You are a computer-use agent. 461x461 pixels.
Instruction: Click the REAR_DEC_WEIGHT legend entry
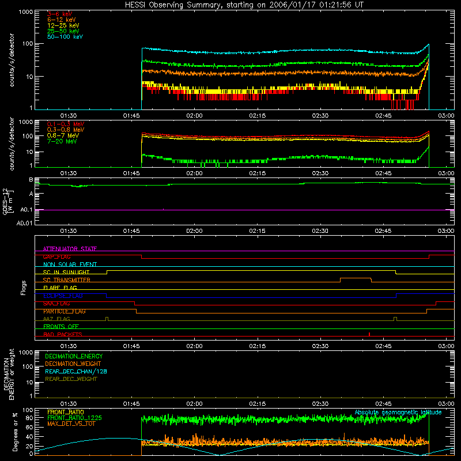click(71, 379)
